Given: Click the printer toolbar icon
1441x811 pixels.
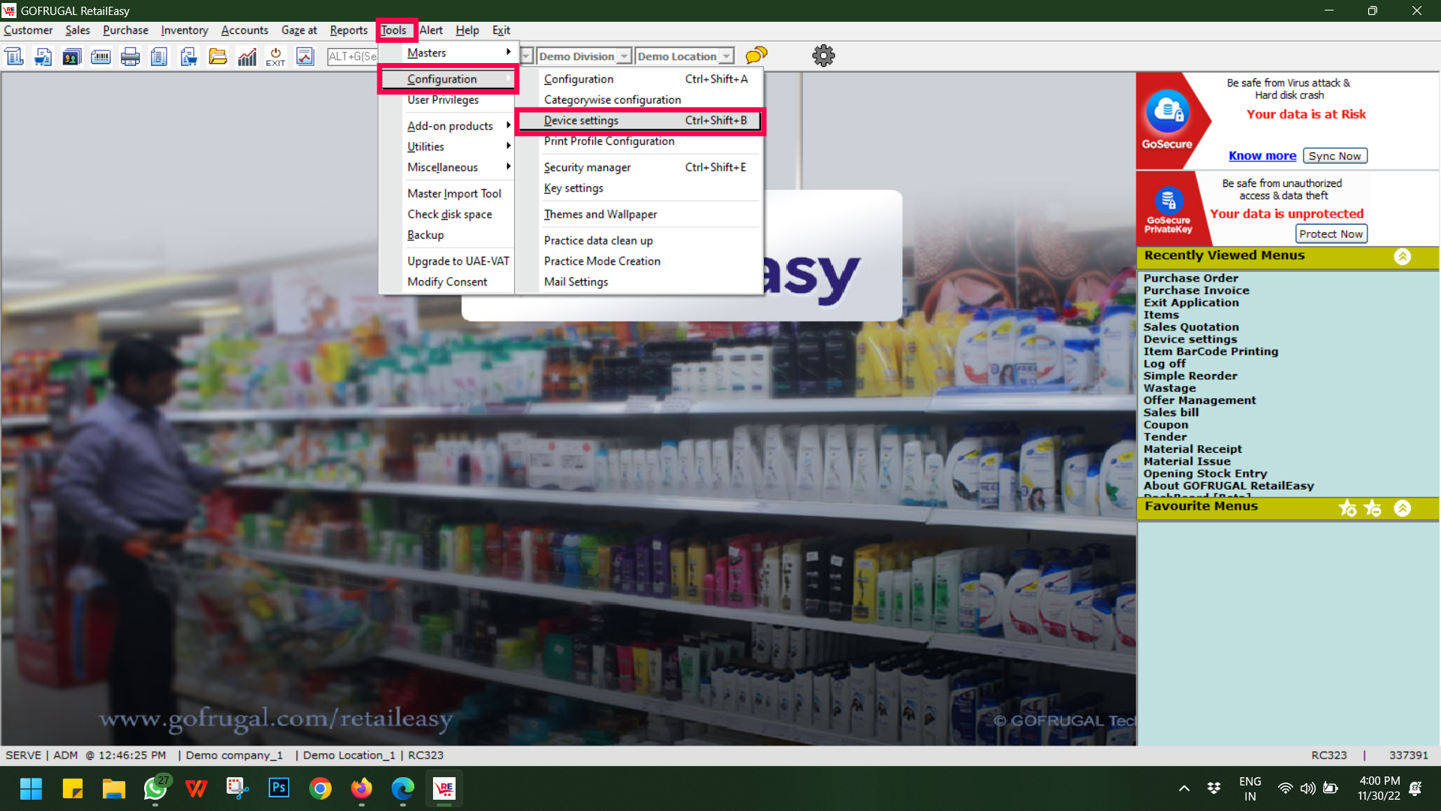Looking at the screenshot, I should pos(130,56).
